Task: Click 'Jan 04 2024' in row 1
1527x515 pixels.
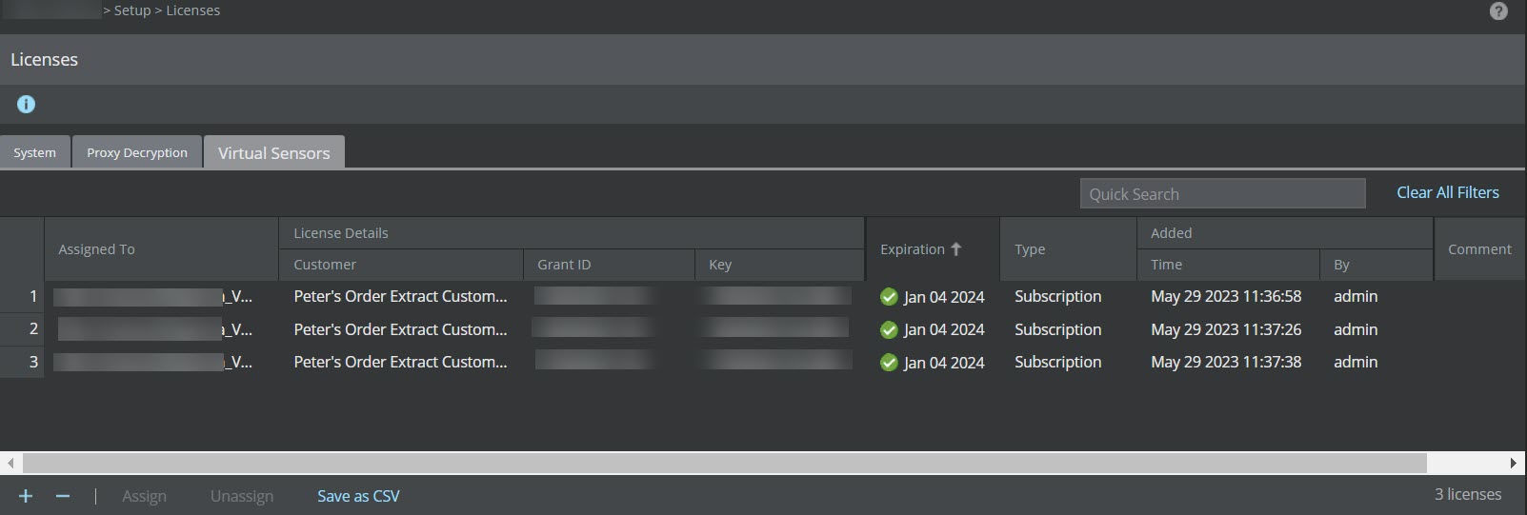Action: pos(944,297)
